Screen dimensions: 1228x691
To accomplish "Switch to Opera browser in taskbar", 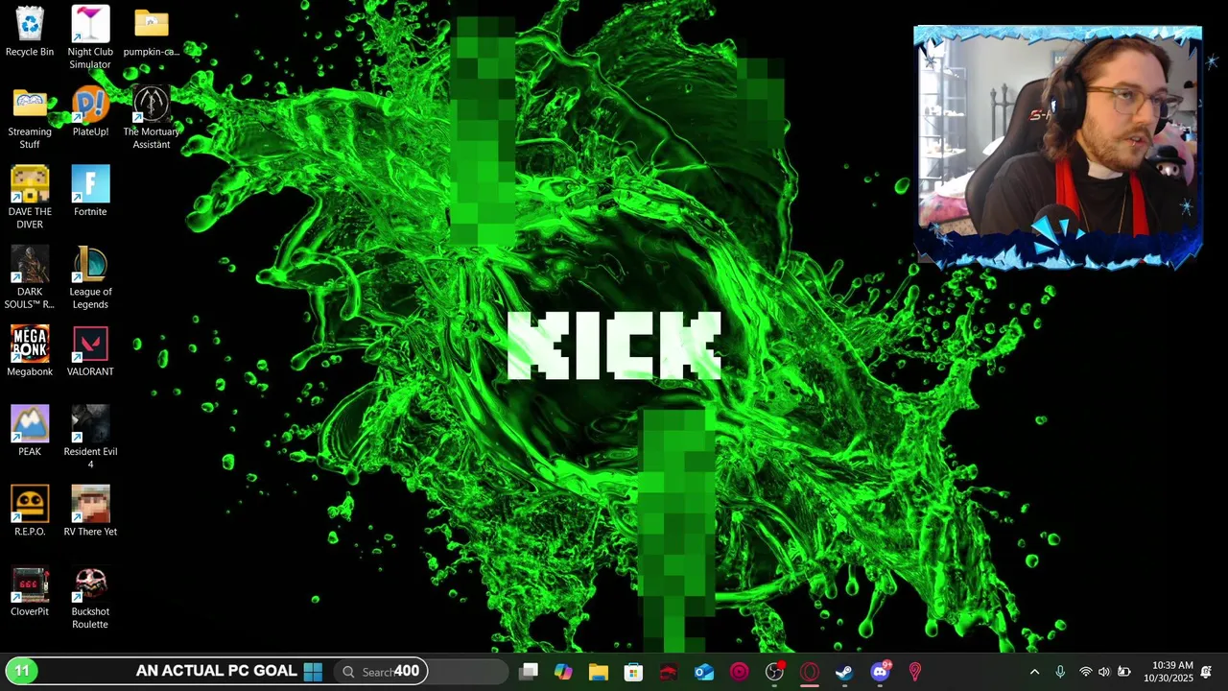I will tap(810, 672).
